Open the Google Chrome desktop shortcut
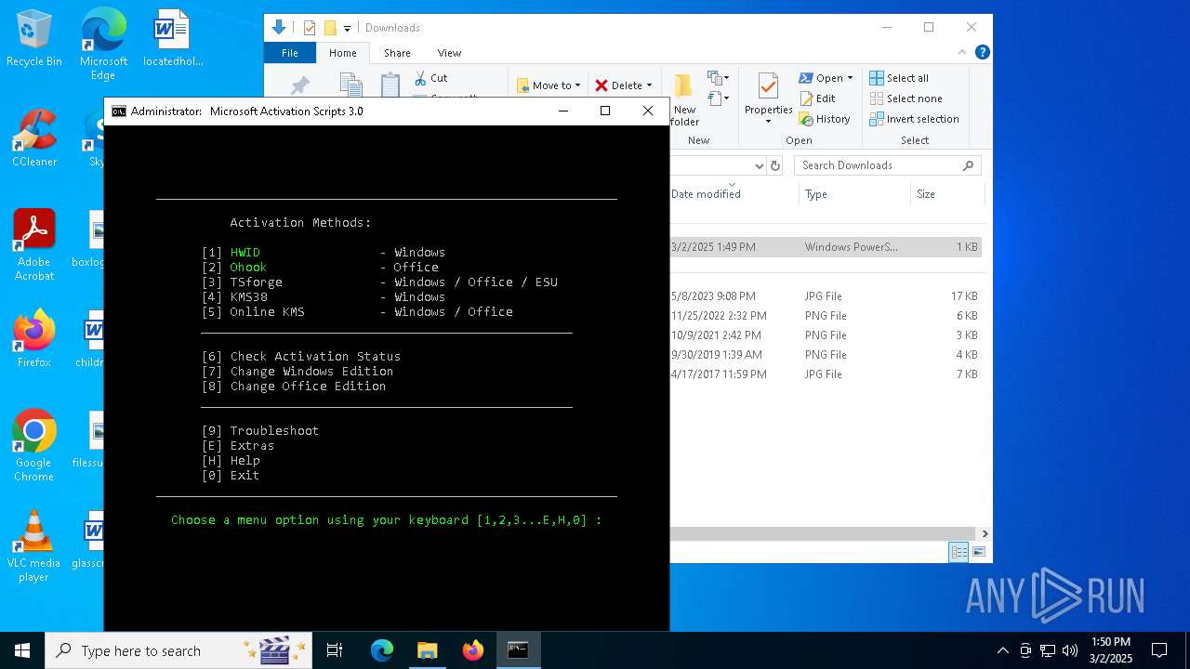The width and height of the screenshot is (1190, 669). (33, 446)
